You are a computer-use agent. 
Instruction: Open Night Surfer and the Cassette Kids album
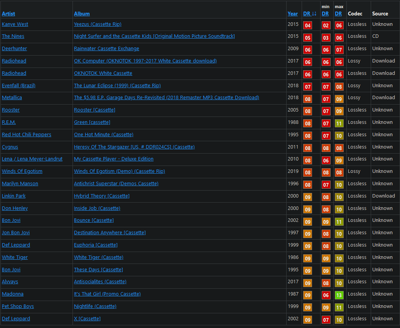point(154,36)
